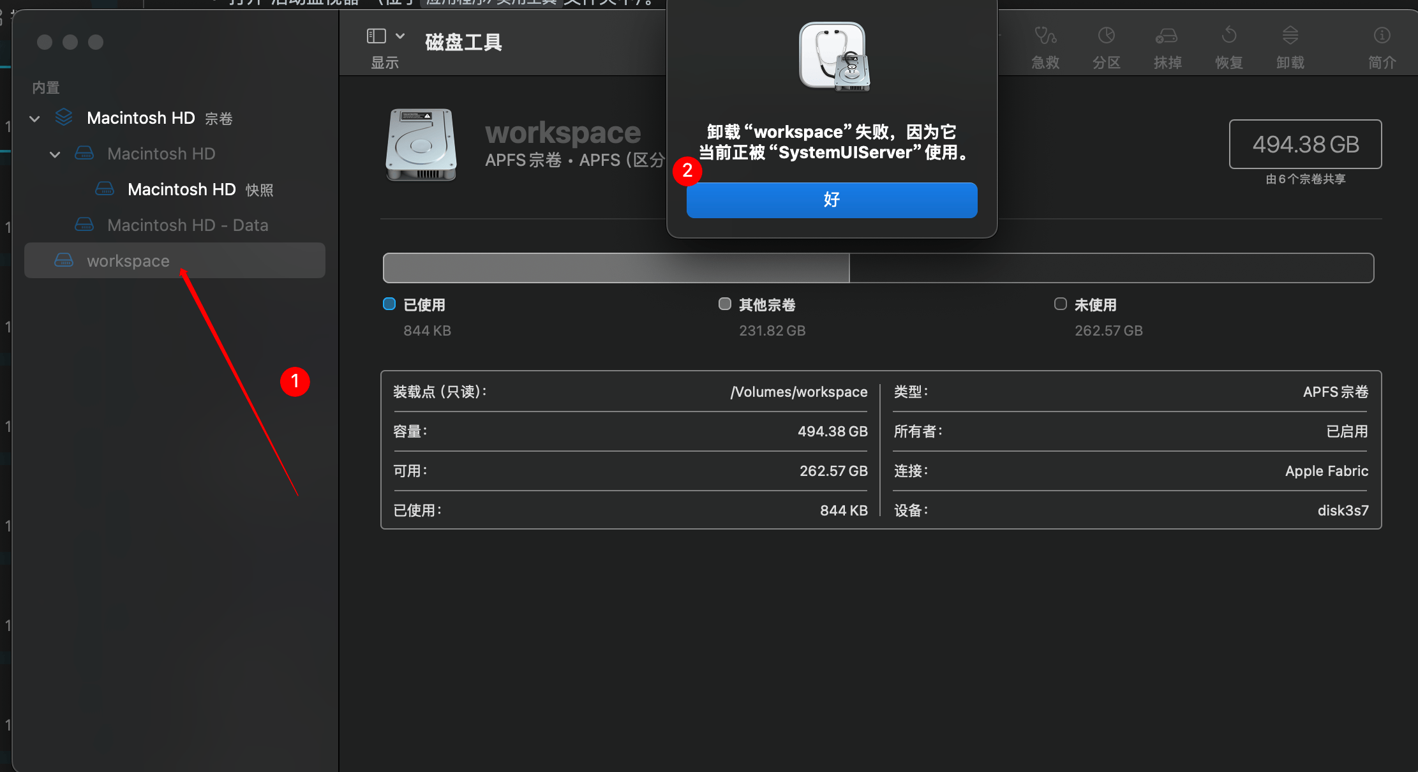Click the 494.38 GB value in 容量 row
The image size is (1418, 772).
coord(833,431)
